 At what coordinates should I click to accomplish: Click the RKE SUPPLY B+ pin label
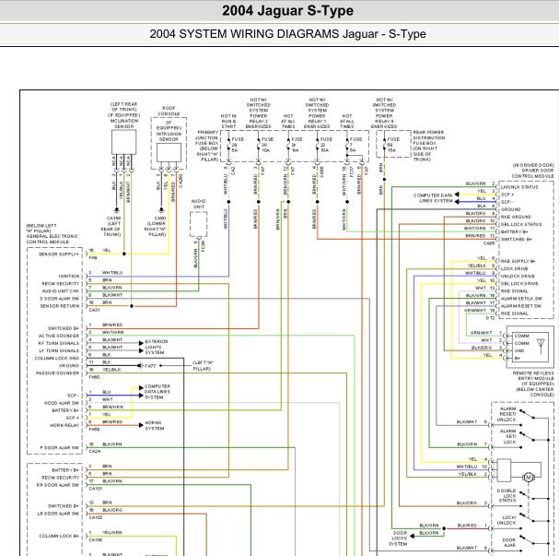pos(518,261)
